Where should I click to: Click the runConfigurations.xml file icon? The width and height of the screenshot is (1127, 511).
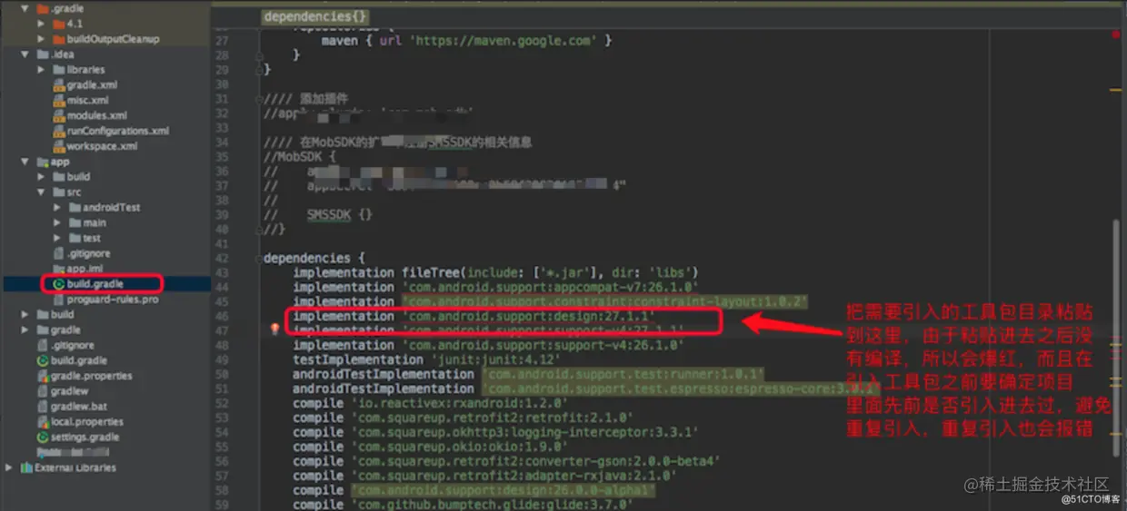click(58, 131)
